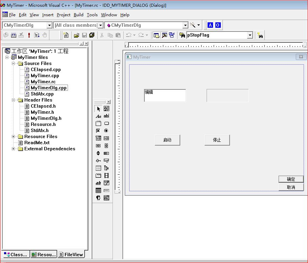Screen dimensions: 308x263
Task: Toggle the Output window toolbar button
Action: [164, 35]
